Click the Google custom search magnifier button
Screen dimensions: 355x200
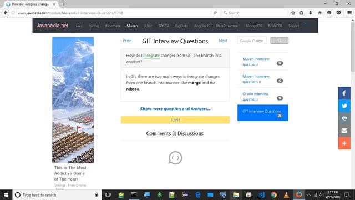(280, 41)
